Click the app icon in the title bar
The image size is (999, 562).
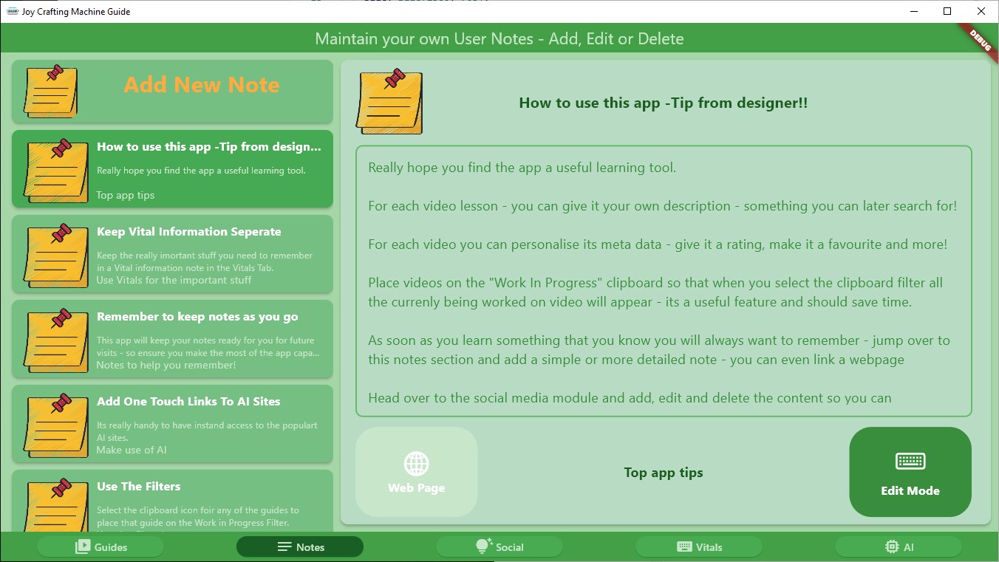(12, 11)
